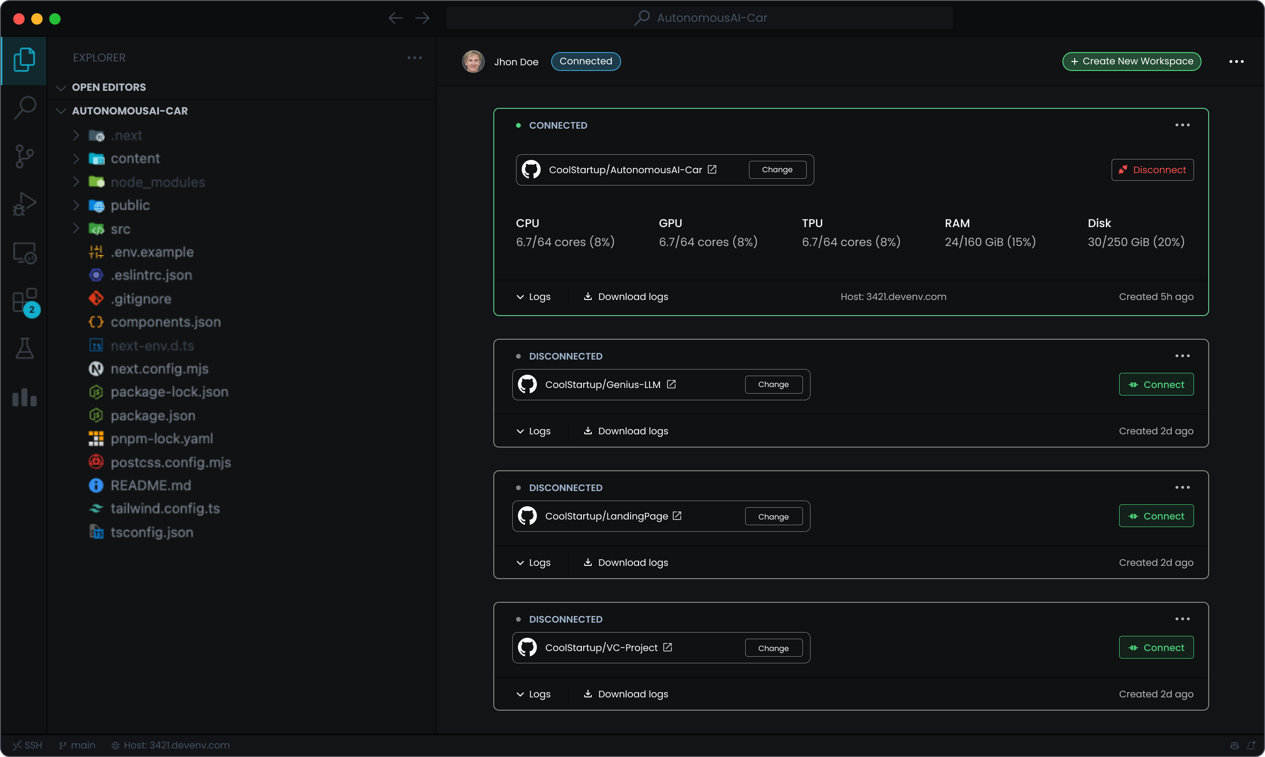Expand Logs in the Genius-LLM card
The height and width of the screenshot is (757, 1265).
533,431
